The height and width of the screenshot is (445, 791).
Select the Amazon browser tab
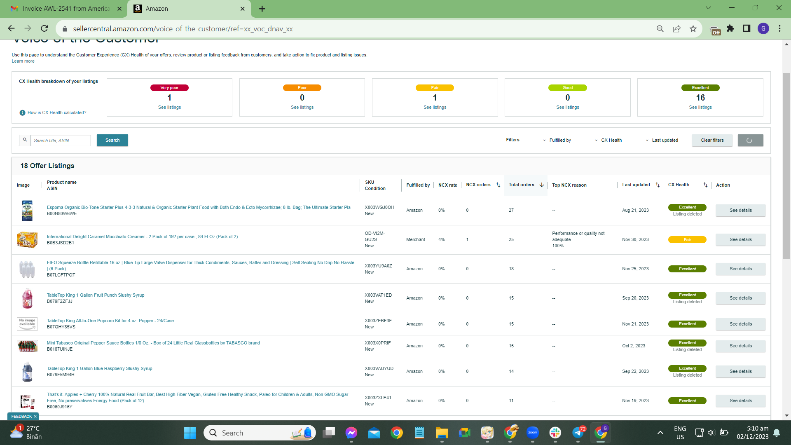point(189,9)
